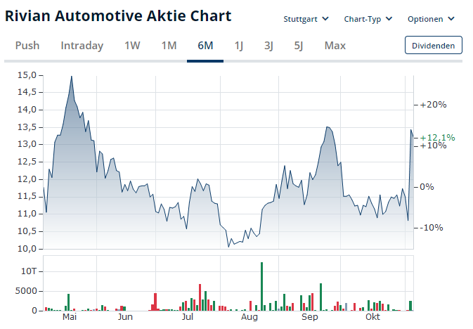The height and width of the screenshot is (329, 473).
Task: Click the Aug month label
Action: [250, 317]
